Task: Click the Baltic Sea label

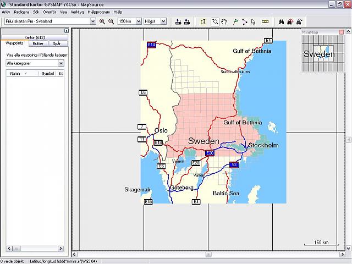Action: coord(226,193)
